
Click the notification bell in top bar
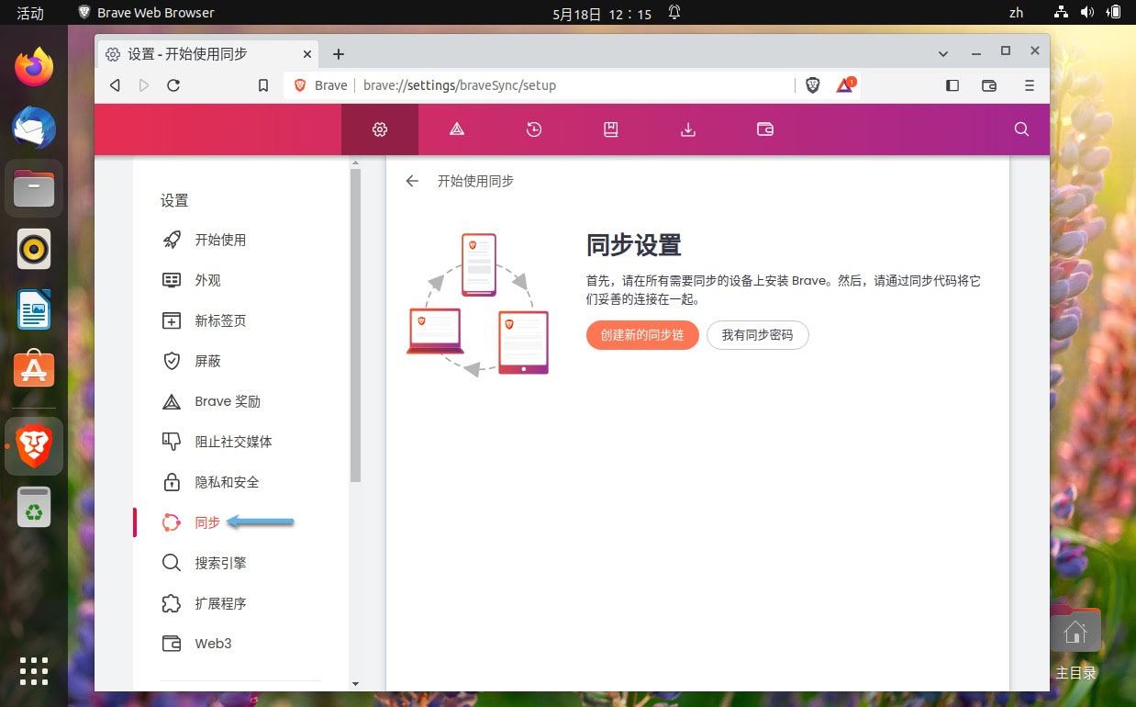674,13
